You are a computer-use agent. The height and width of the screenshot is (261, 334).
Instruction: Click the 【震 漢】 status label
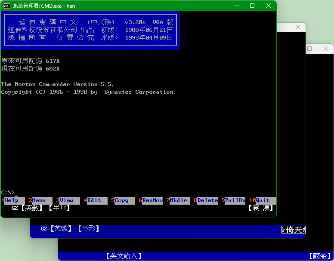[x=261, y=208]
